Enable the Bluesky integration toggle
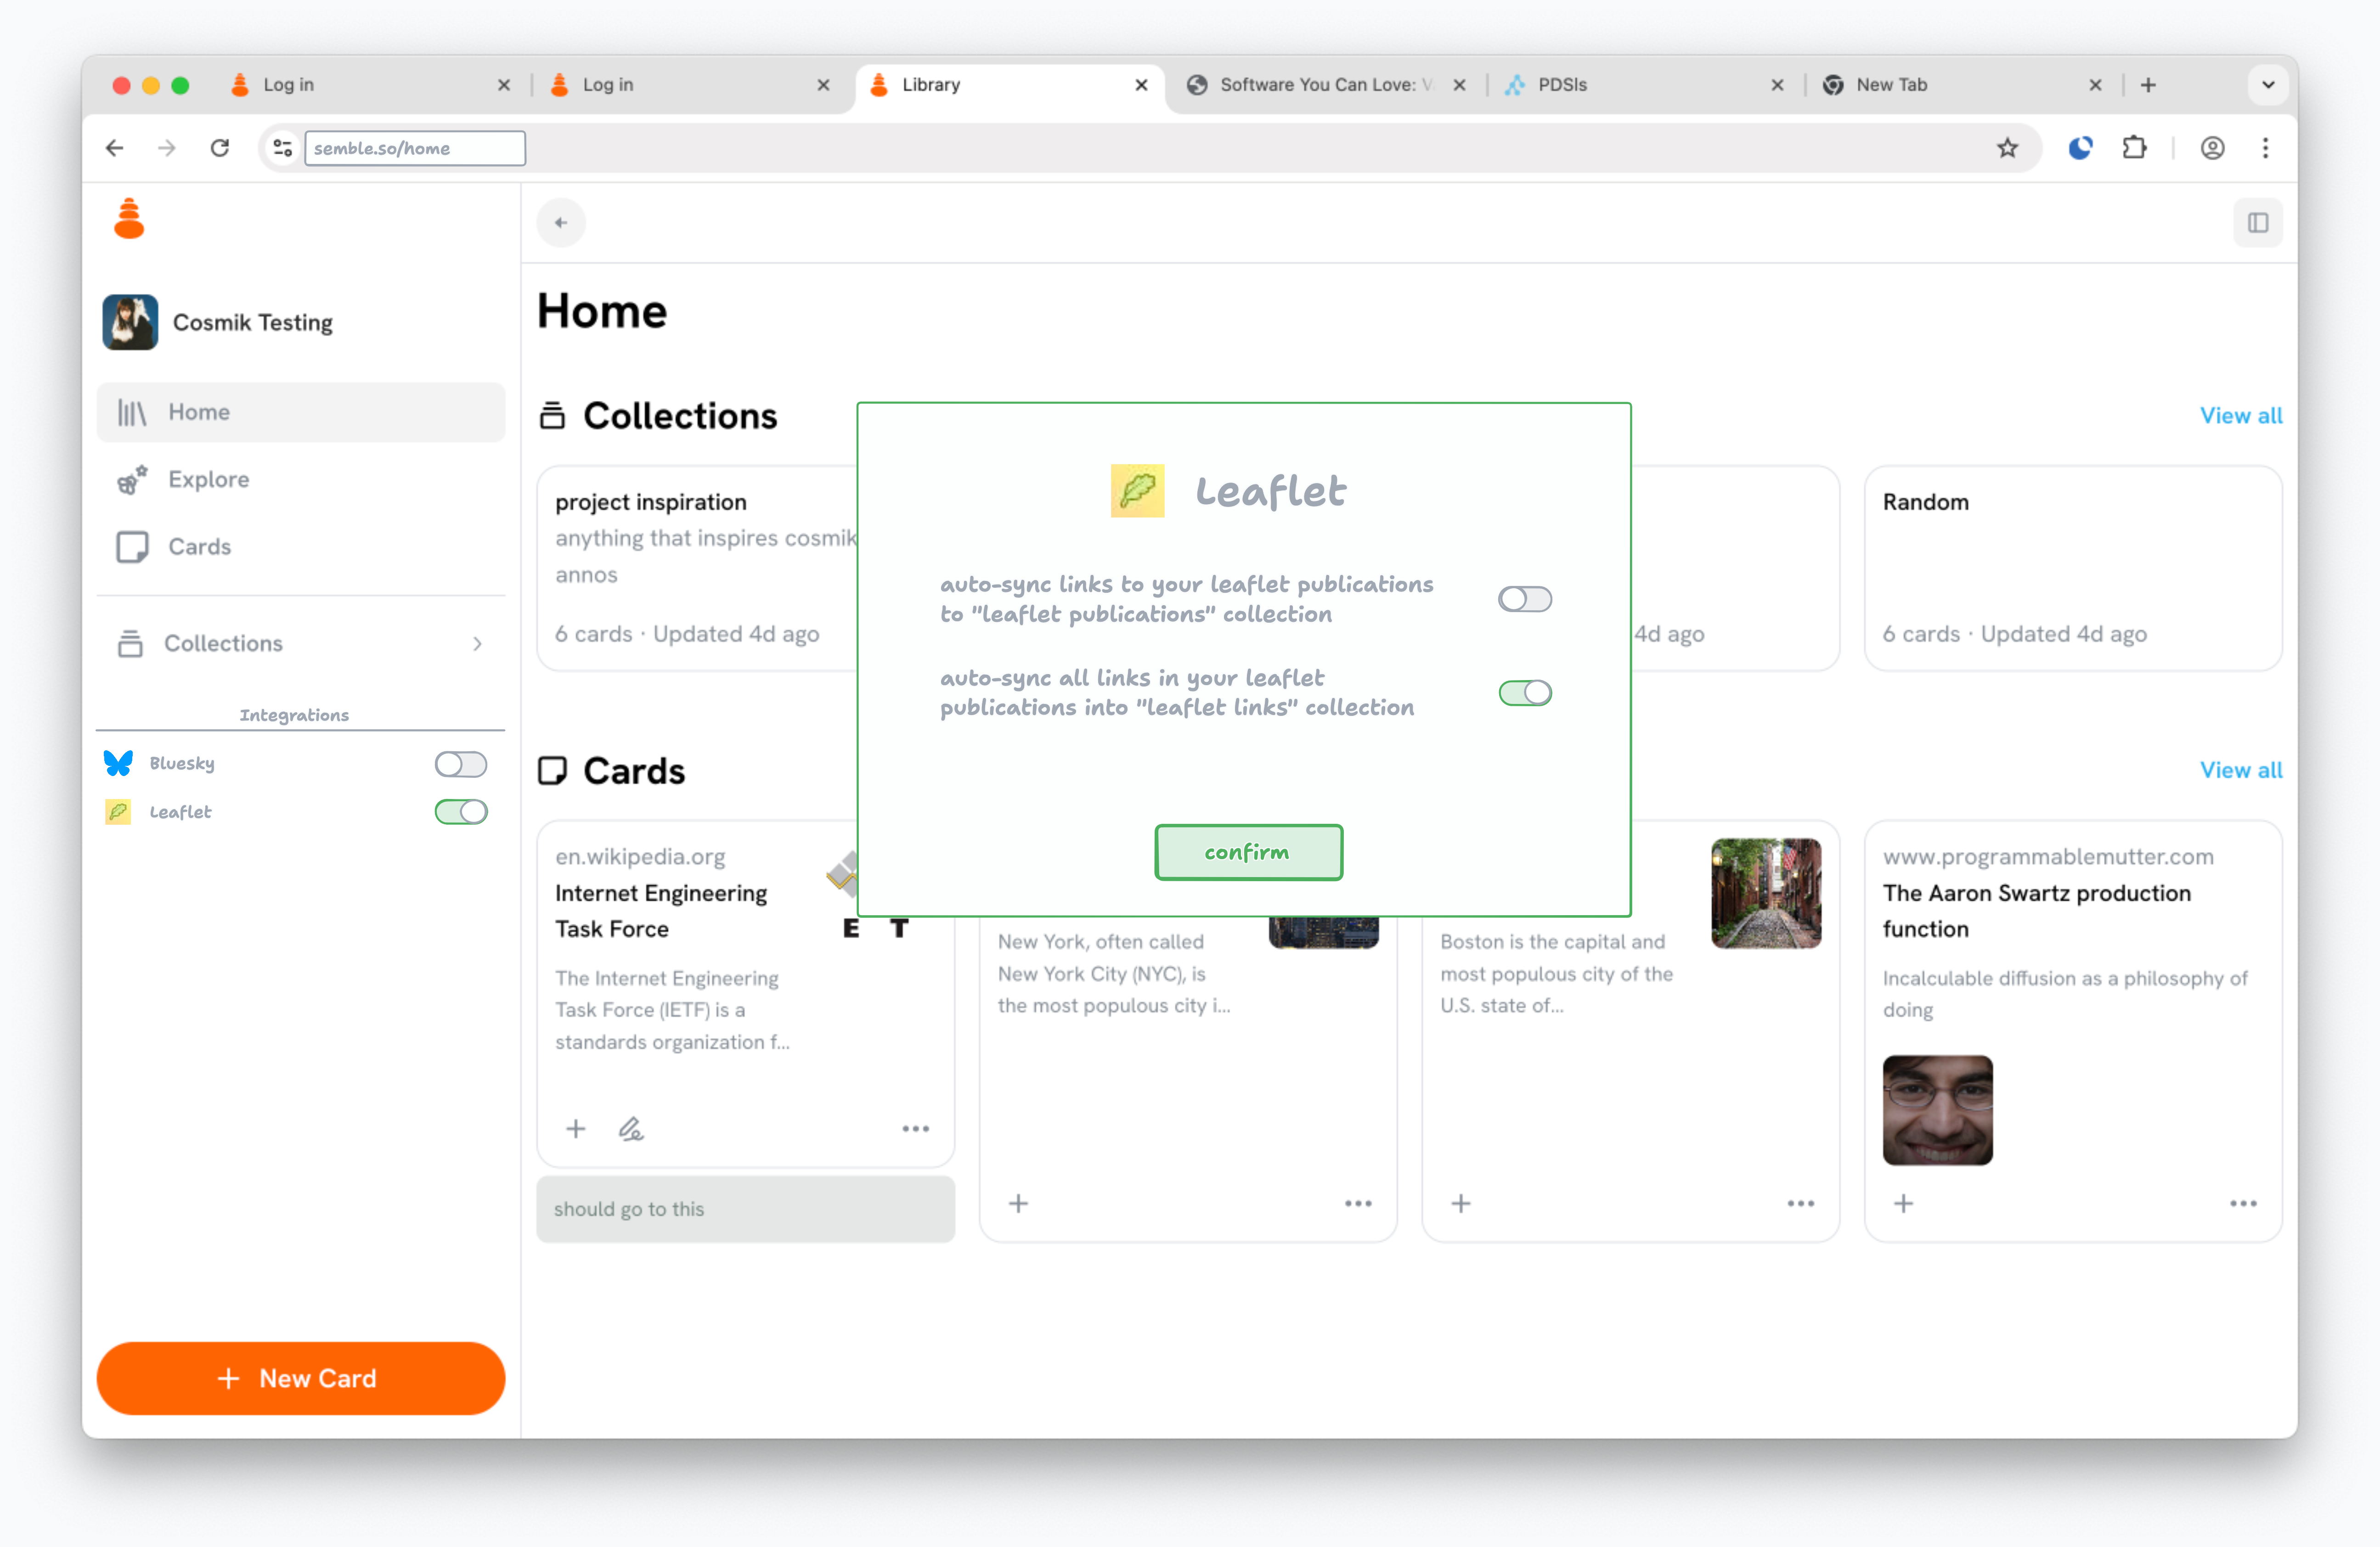The height and width of the screenshot is (1547, 2380). pyautogui.click(x=460, y=764)
